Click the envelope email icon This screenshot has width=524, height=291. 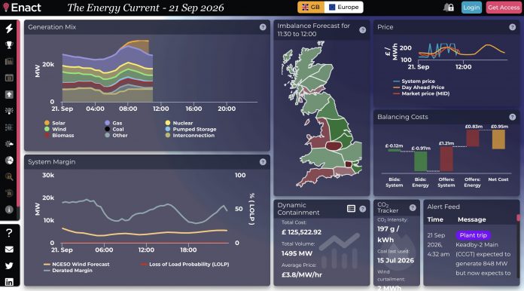pos(9,250)
